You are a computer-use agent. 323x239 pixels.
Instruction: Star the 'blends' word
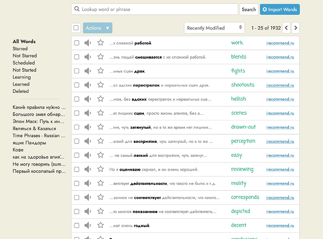coord(100,57)
